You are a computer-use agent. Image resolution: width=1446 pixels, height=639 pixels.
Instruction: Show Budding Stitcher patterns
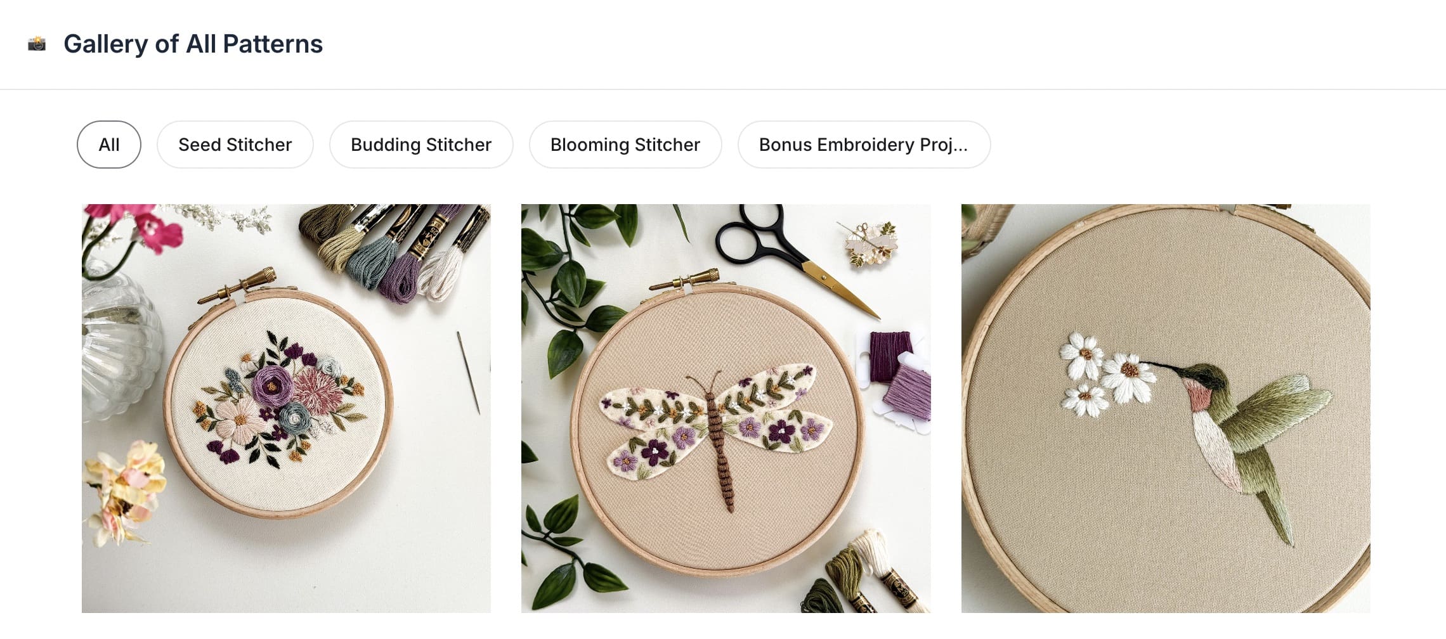click(421, 145)
